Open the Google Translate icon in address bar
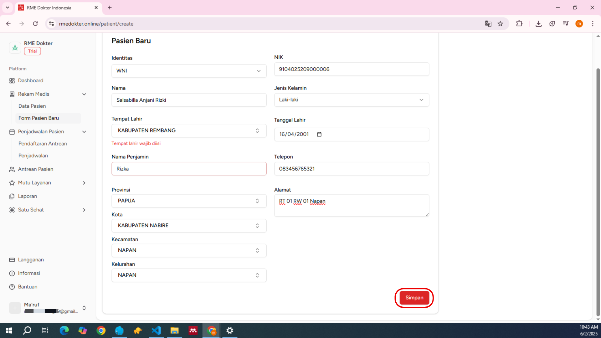 click(x=488, y=24)
